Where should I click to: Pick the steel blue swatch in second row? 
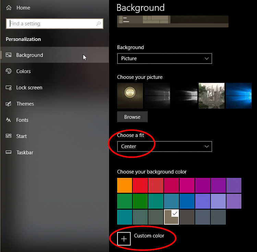(171, 201)
